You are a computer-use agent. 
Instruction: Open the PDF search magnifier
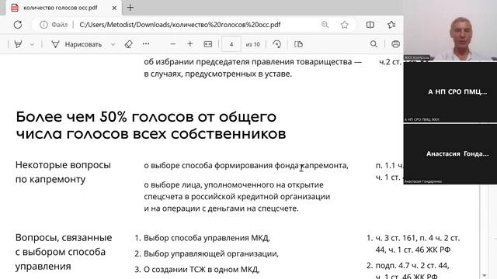[x=374, y=44]
